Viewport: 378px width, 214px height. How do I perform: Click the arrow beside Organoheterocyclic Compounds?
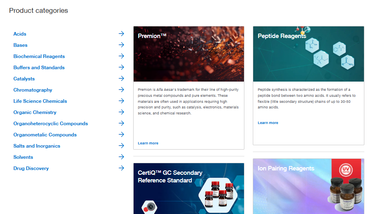click(x=121, y=123)
